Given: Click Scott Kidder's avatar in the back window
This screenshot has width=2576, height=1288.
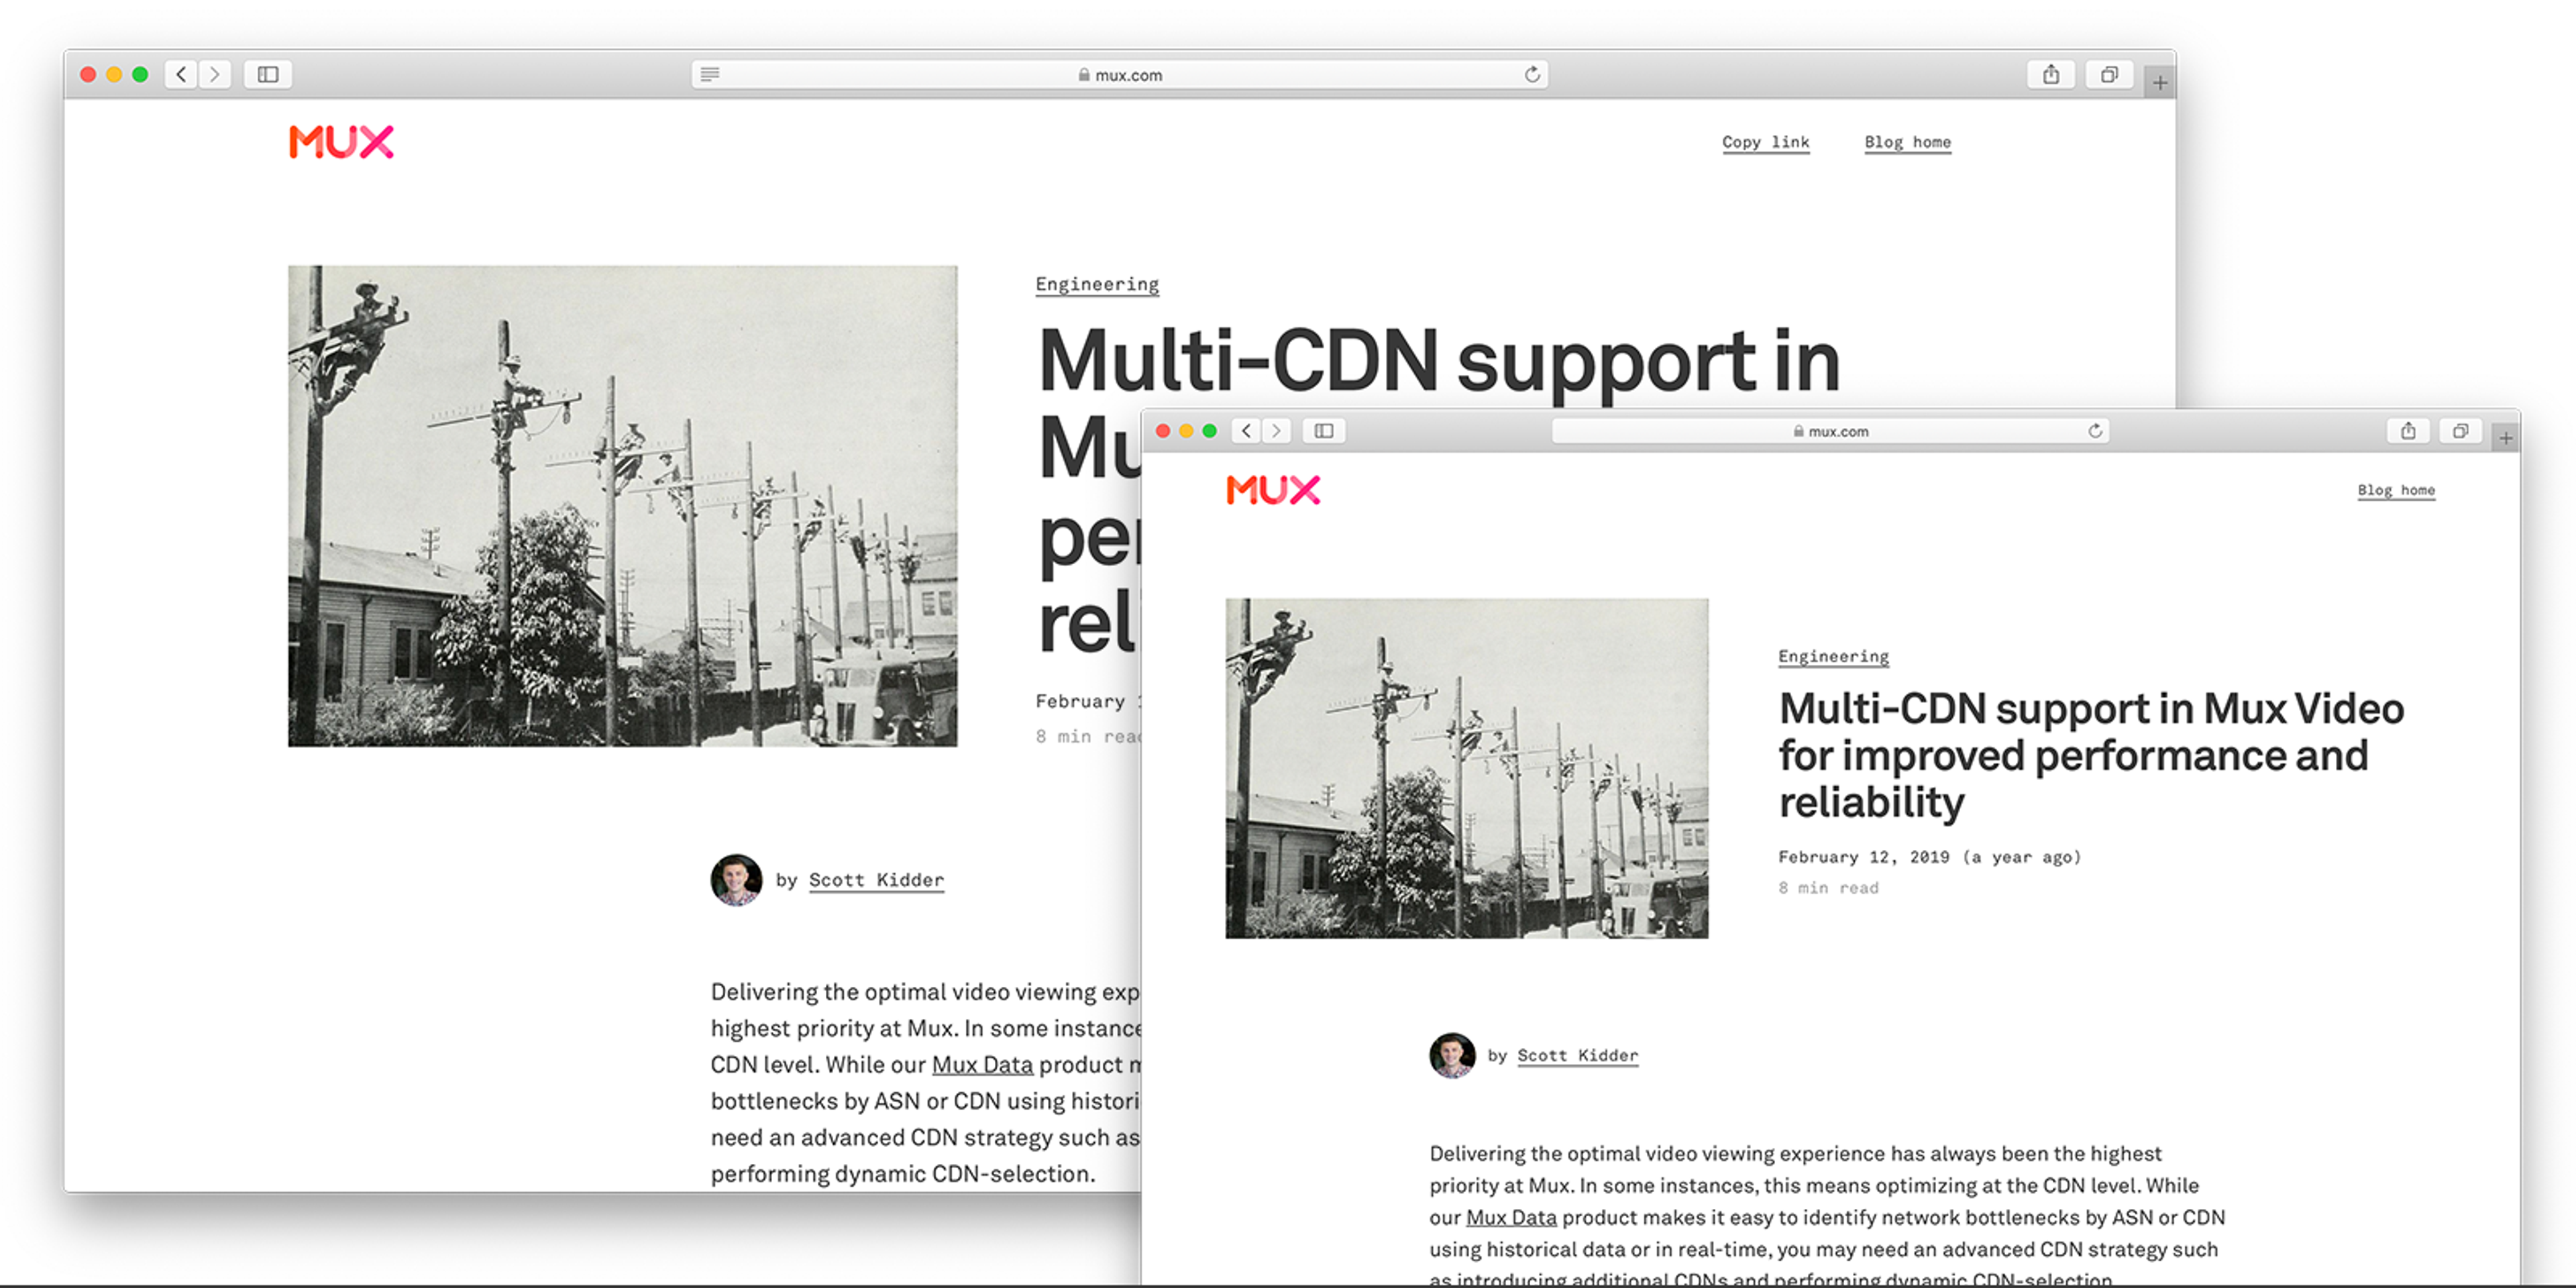Looking at the screenshot, I should point(736,880).
